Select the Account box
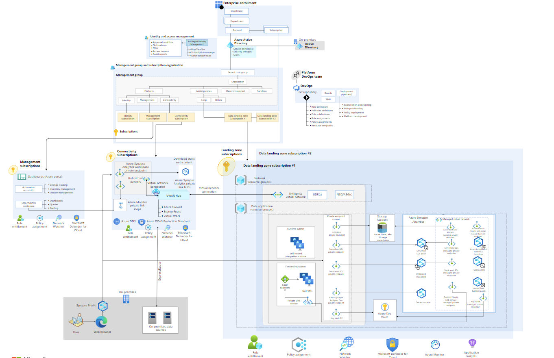 coord(237,30)
